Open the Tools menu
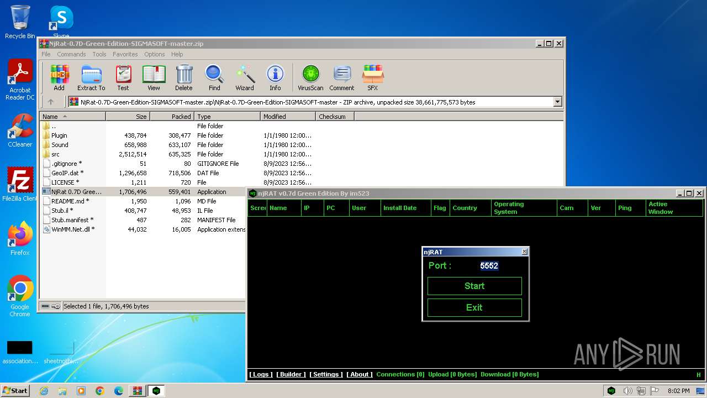707x398 pixels. click(99, 54)
